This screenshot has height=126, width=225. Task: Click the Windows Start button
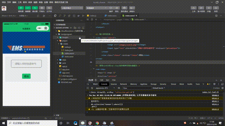[4, 123]
